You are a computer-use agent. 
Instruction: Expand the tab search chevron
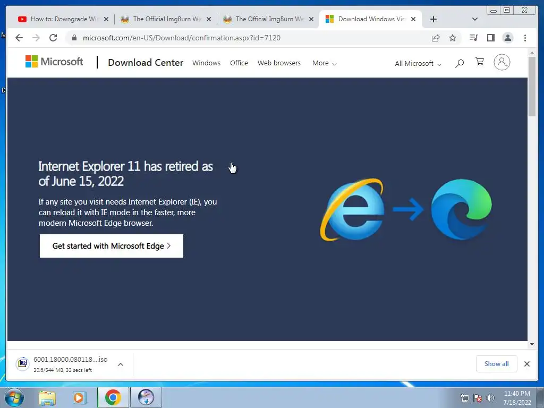coord(475,19)
